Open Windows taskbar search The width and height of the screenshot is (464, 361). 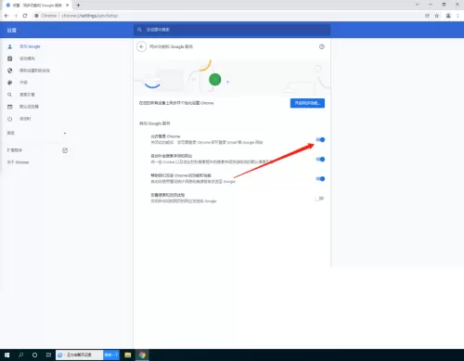(x=20, y=355)
